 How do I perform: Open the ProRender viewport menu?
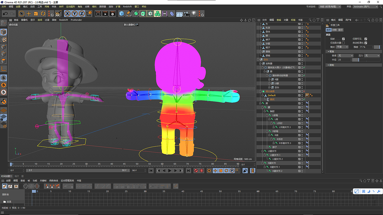coord(76,20)
